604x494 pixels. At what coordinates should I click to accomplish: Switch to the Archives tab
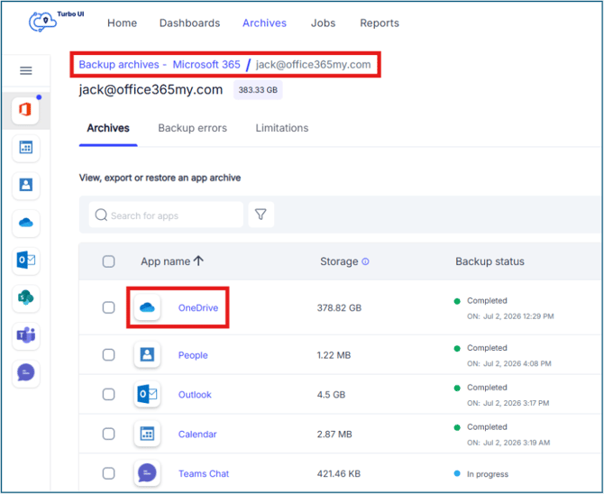(x=108, y=128)
